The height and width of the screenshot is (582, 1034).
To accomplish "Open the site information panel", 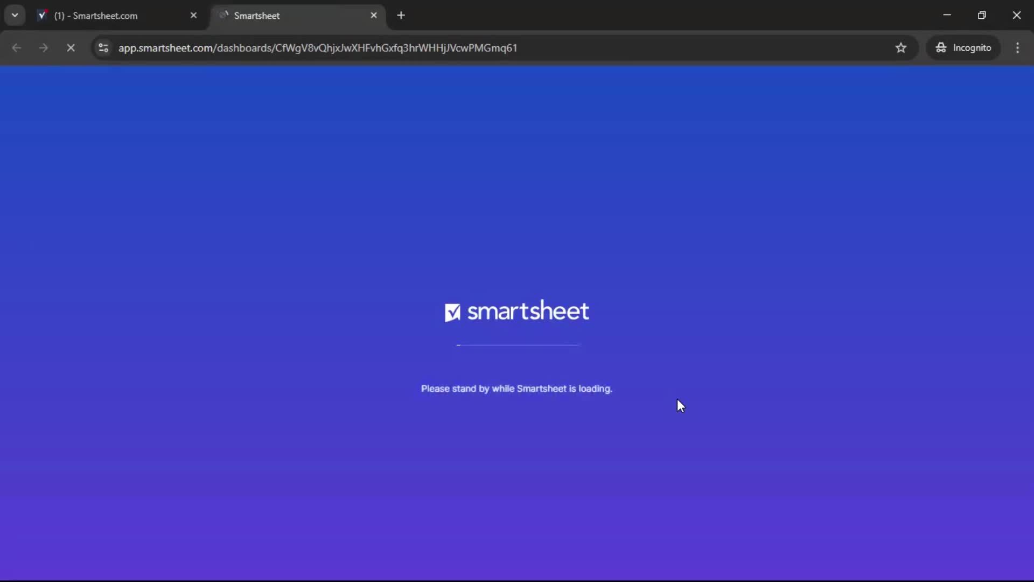I will click(x=103, y=48).
